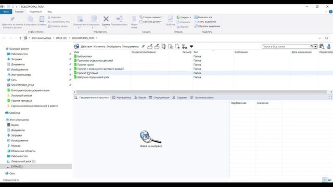The height and width of the screenshot is (187, 333).
Task: Click the Обратить выделение button
Action: click(207, 26)
